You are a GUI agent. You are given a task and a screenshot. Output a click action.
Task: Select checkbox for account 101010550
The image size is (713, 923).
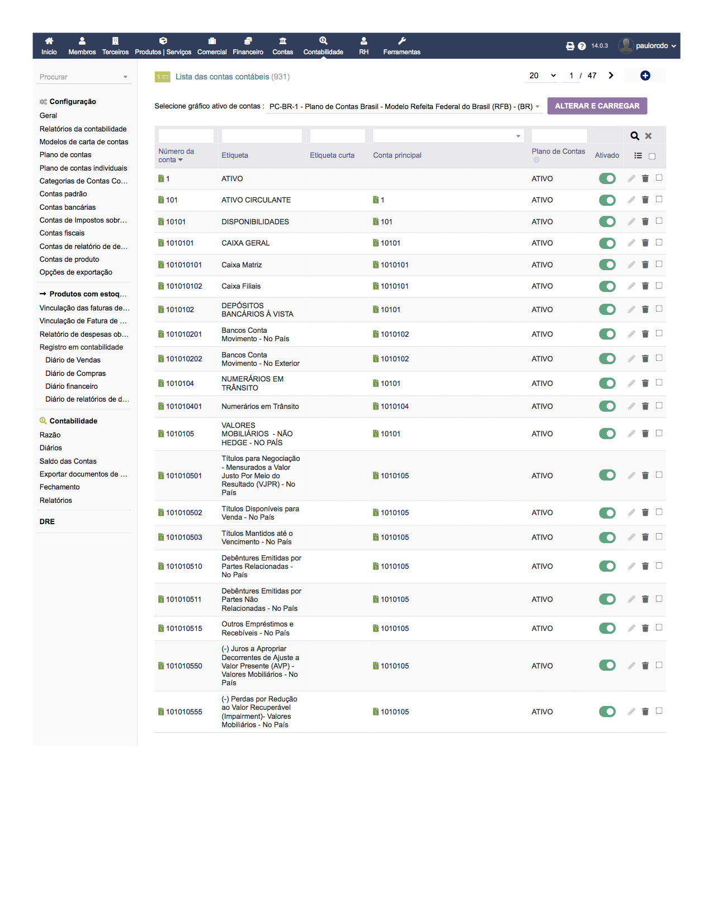[659, 665]
